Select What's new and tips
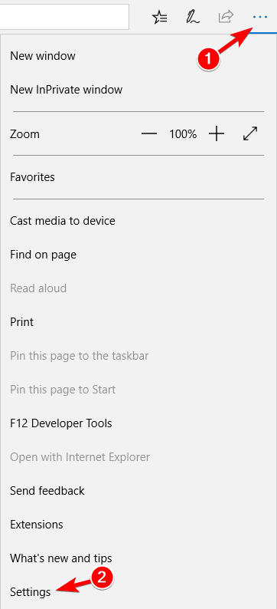Screen dimensions: 277x609 click(x=132, y=558)
